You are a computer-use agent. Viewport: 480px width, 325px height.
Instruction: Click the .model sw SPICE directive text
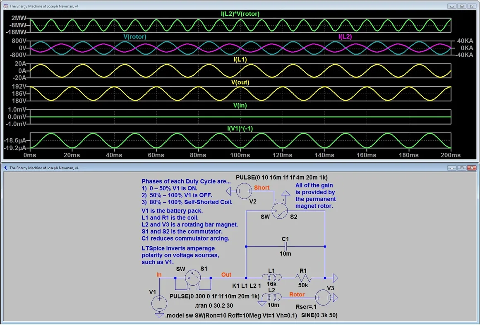coord(231,316)
